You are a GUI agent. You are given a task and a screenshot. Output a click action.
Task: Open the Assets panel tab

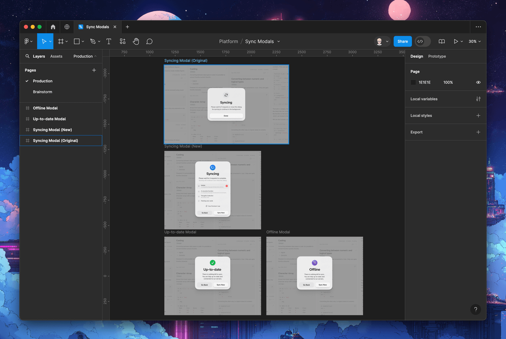56,56
